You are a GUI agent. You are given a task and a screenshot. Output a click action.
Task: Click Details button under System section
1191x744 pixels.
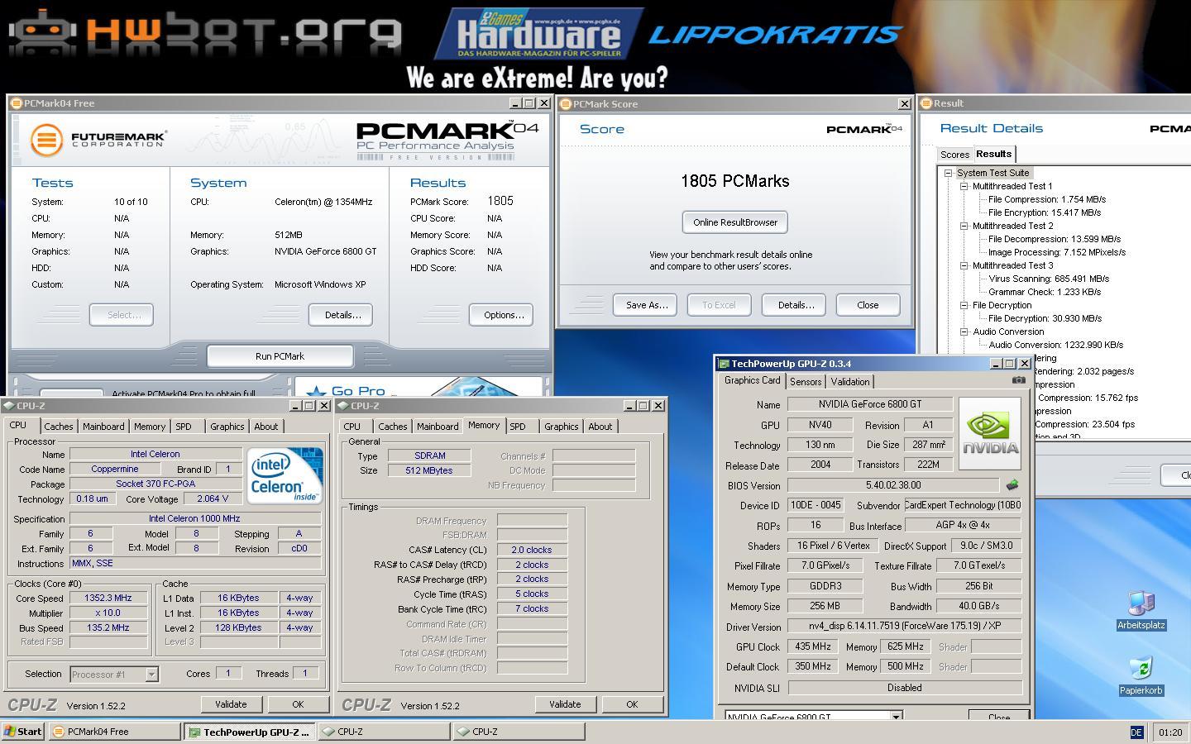342,315
